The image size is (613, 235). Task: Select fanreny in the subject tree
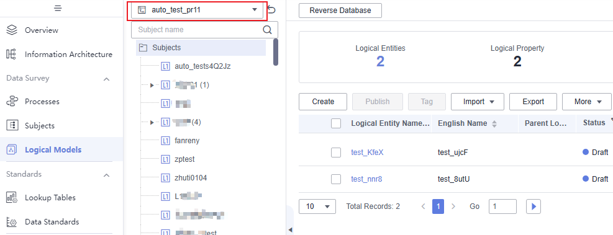188,141
